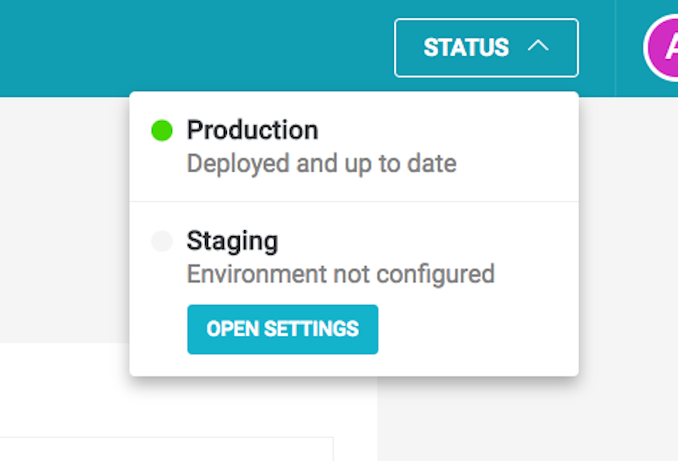
Task: Click the gray Staging status indicator dot
Action: pos(162,241)
